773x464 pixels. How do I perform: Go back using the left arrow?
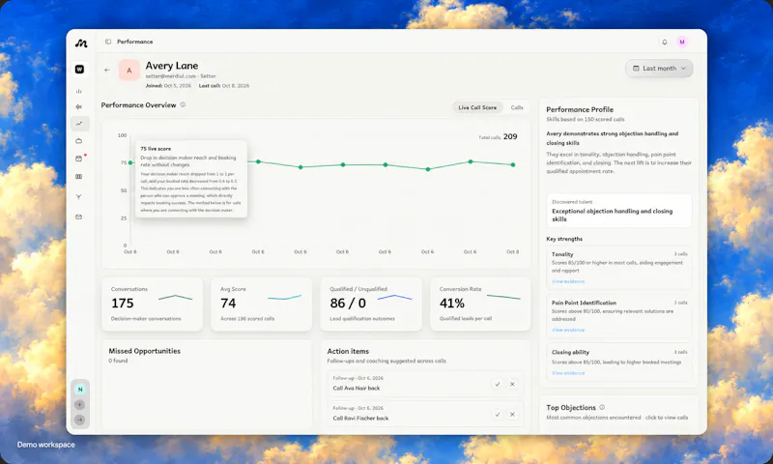[x=107, y=70]
